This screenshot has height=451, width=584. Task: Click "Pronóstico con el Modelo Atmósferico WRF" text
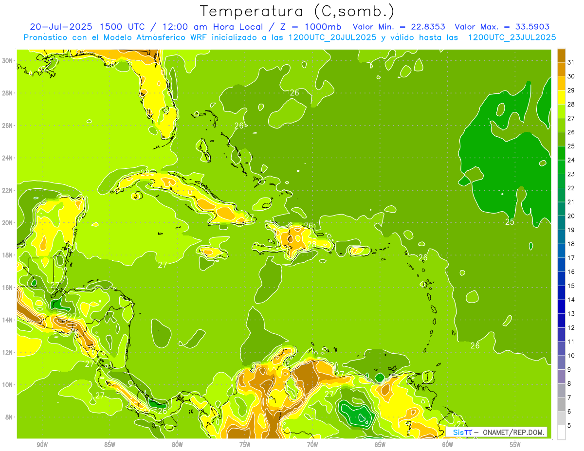116,37
